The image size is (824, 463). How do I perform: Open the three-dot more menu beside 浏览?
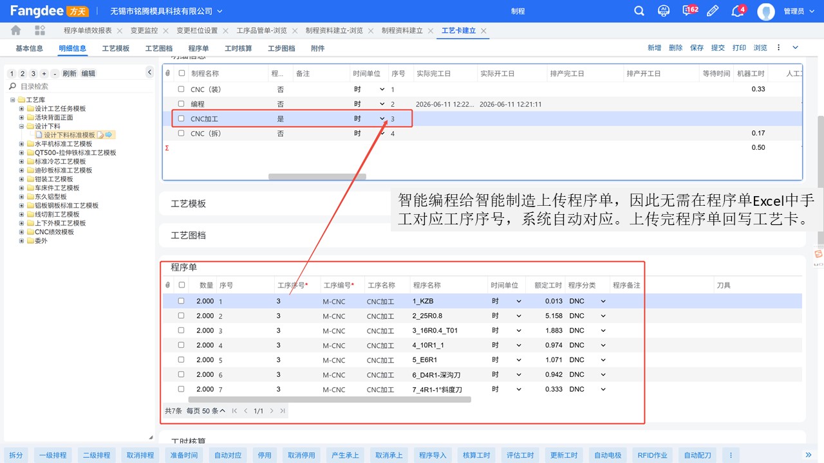tap(778, 48)
